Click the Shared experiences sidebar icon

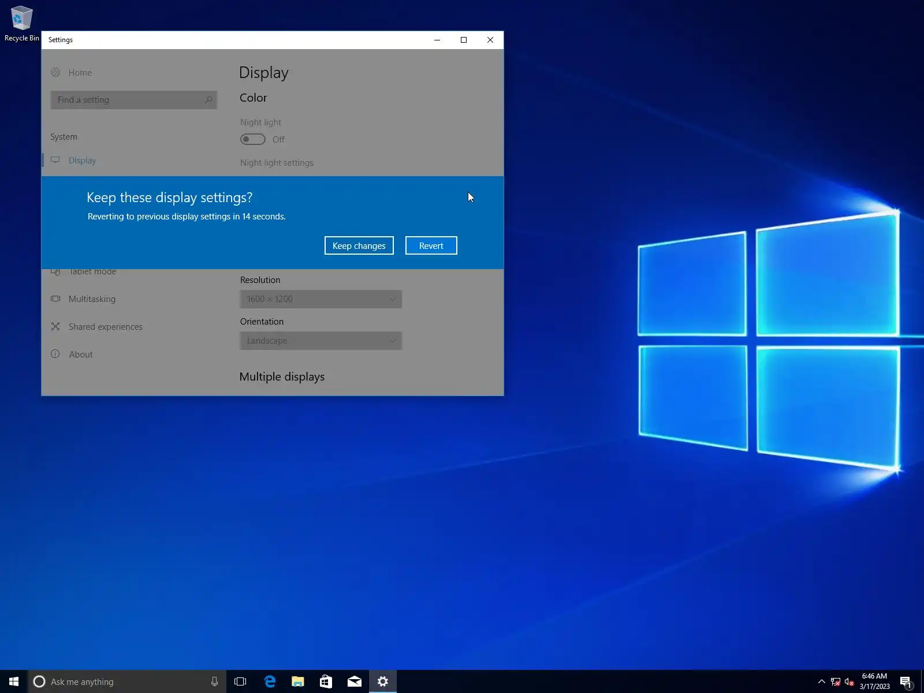point(55,326)
